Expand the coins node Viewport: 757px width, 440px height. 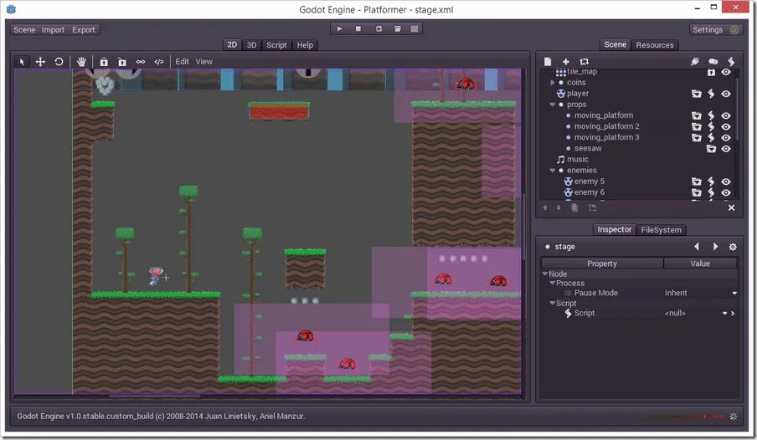point(553,83)
